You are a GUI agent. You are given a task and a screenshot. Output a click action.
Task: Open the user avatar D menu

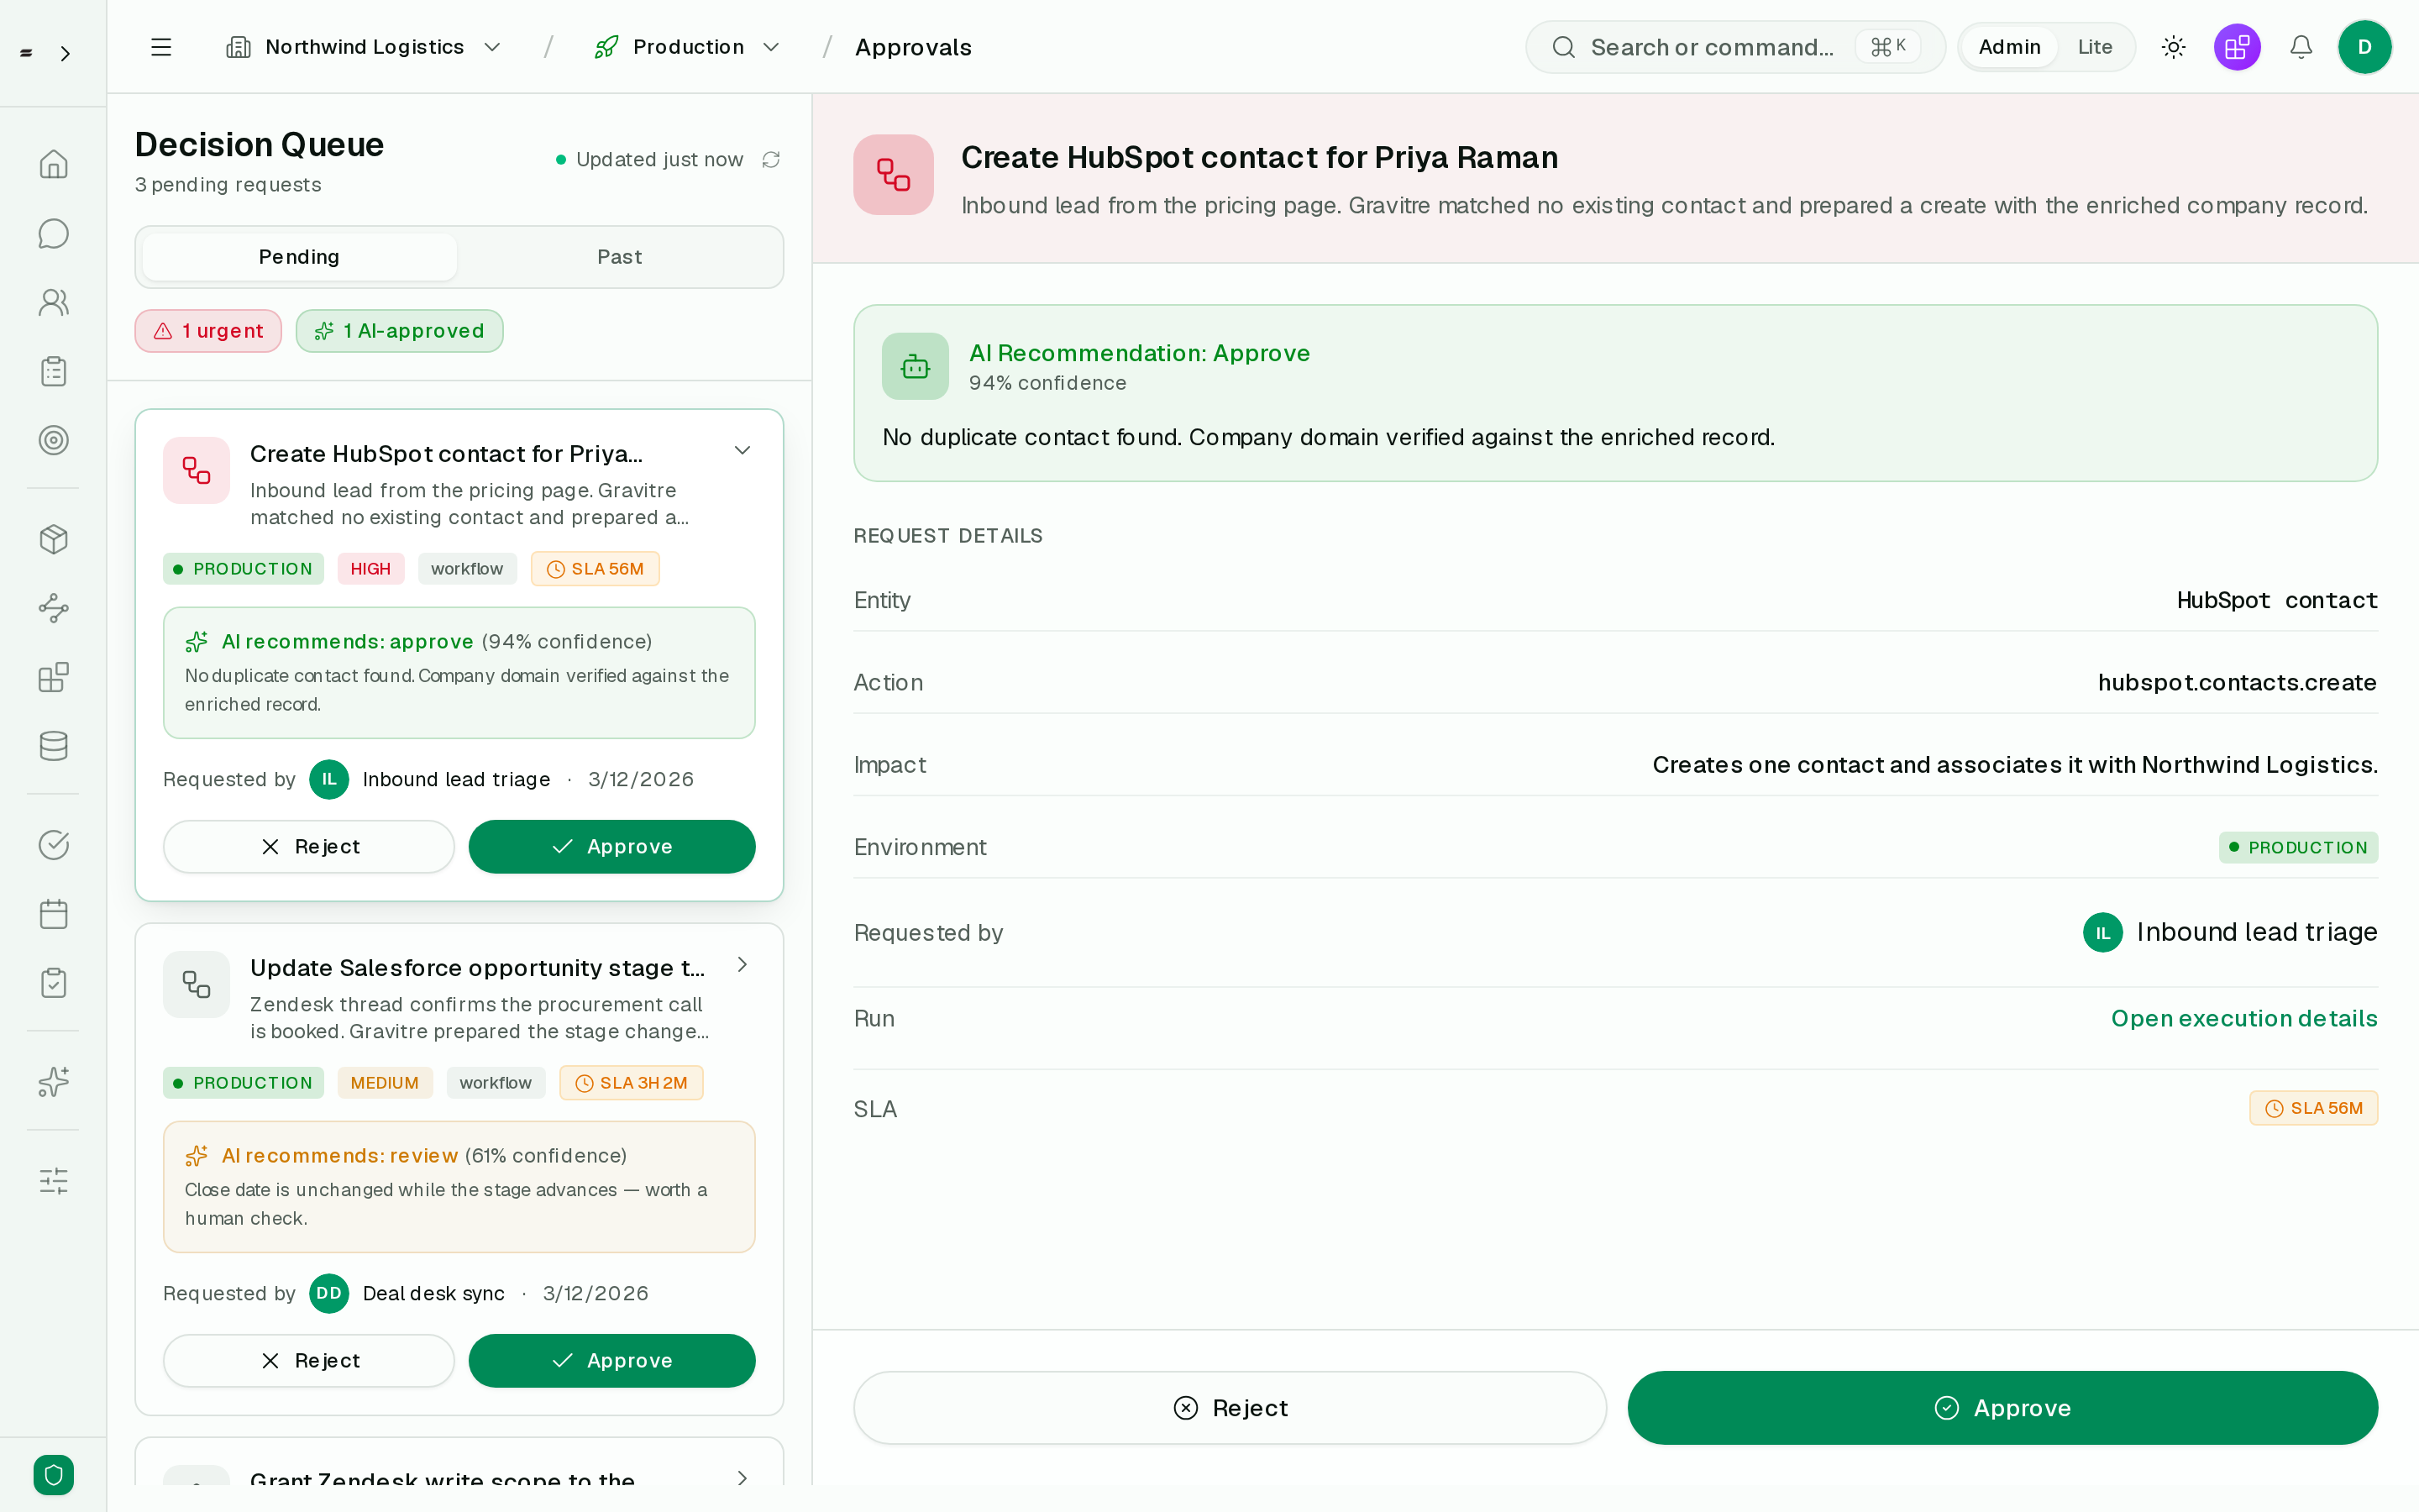click(x=2364, y=47)
